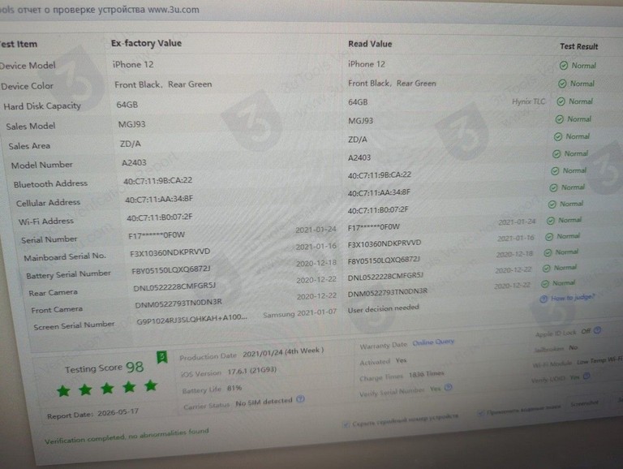Click the ex-factory cellular address 40:C7:11:AA:34:8F
Image resolution: width=623 pixels, height=469 pixels.
click(159, 199)
